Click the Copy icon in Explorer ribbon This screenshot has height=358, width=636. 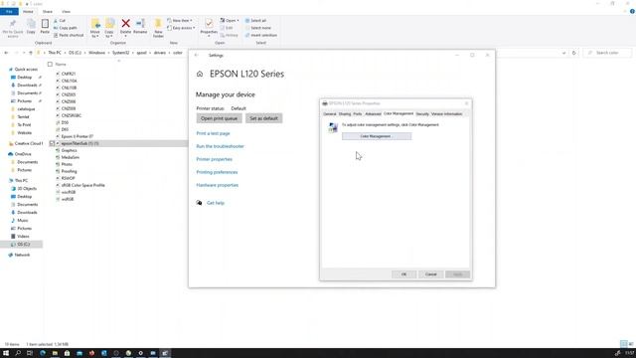pyautogui.click(x=31, y=24)
